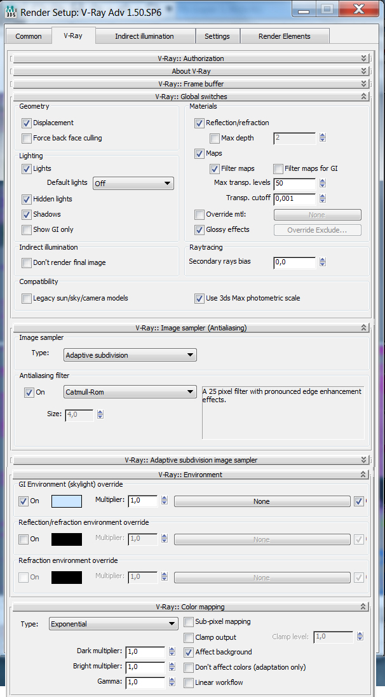
Task: Click the antialiasing filter Size spinner
Action: pos(100,415)
